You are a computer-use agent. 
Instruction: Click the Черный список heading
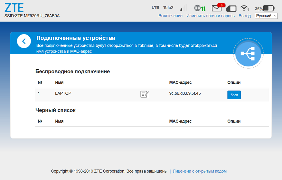pyautogui.click(x=55, y=110)
